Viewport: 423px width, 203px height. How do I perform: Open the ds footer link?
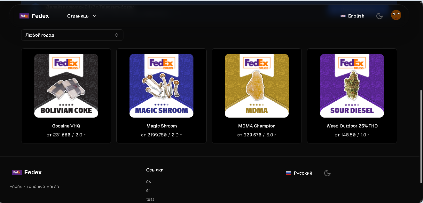pos(149,181)
